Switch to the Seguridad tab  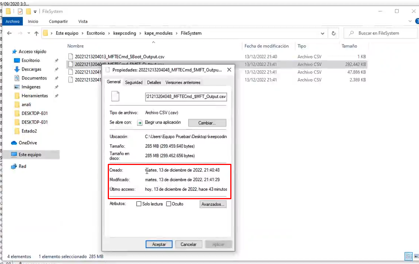(x=134, y=82)
